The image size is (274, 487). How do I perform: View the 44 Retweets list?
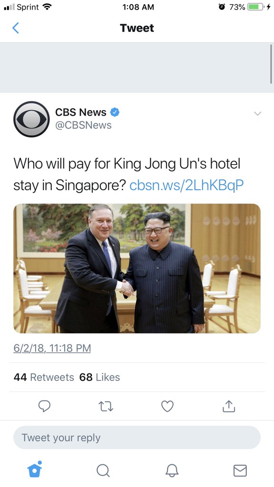(x=44, y=377)
